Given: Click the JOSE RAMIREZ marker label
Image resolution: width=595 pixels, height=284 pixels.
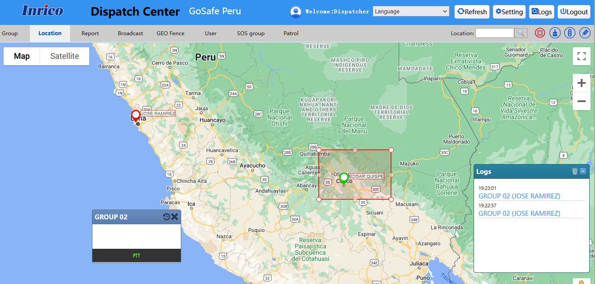Looking at the screenshot, I should [x=158, y=114].
